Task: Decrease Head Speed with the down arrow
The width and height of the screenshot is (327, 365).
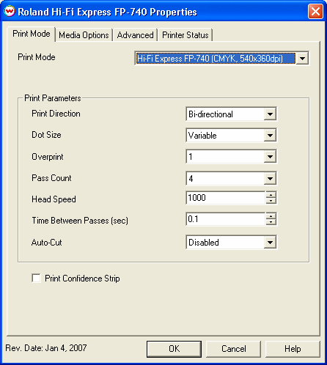Action: 271,201
